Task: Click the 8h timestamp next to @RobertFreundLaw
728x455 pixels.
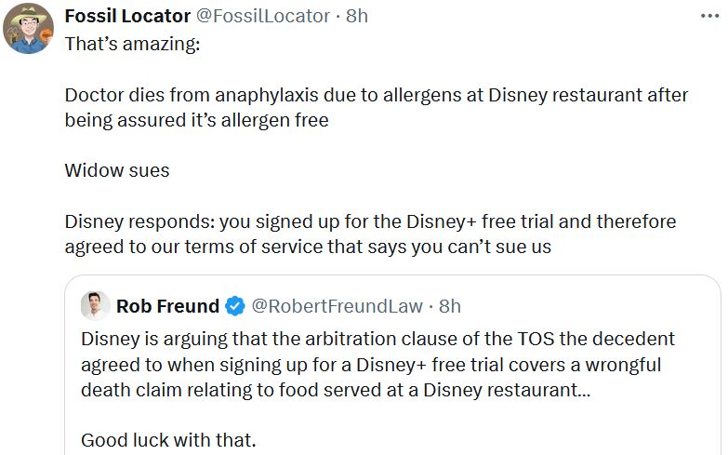Action: (x=450, y=306)
